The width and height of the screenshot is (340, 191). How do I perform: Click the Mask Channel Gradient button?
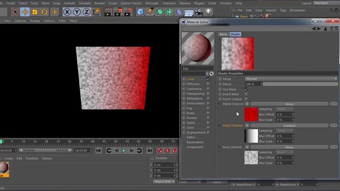click(x=289, y=126)
